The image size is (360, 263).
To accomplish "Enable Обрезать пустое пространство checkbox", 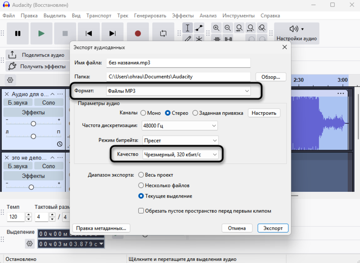I will click(x=141, y=211).
